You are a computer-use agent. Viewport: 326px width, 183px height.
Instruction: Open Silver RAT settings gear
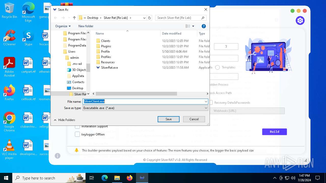coord(300,21)
